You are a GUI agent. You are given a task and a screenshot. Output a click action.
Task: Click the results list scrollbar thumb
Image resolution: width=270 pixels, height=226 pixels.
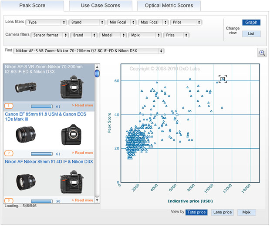[x=97, y=73]
